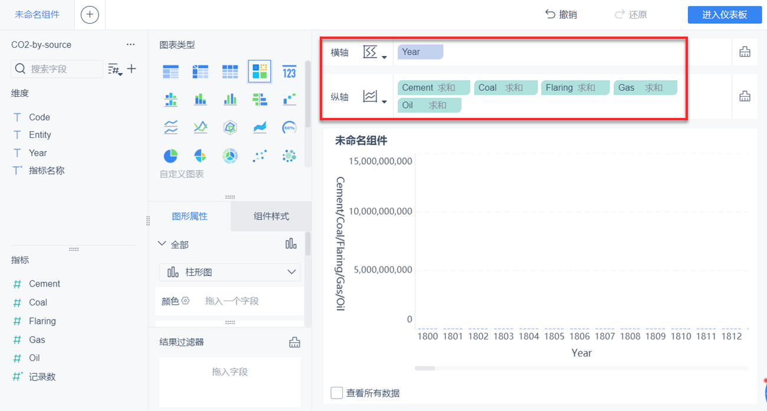Viewport: 767px width, 411px height.
Task: Select the area chart type icon
Action: (x=259, y=127)
